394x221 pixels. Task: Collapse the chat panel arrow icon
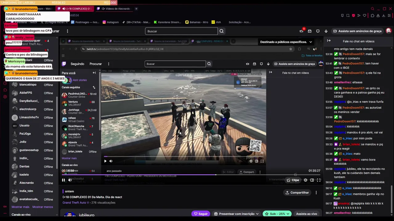(x=329, y=41)
